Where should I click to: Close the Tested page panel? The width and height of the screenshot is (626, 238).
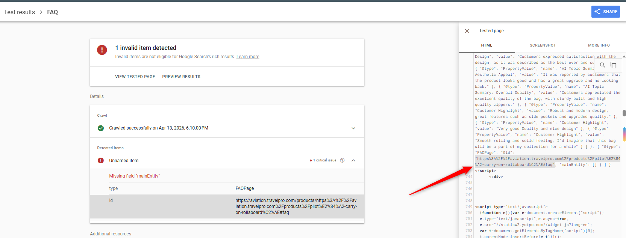pos(467,31)
